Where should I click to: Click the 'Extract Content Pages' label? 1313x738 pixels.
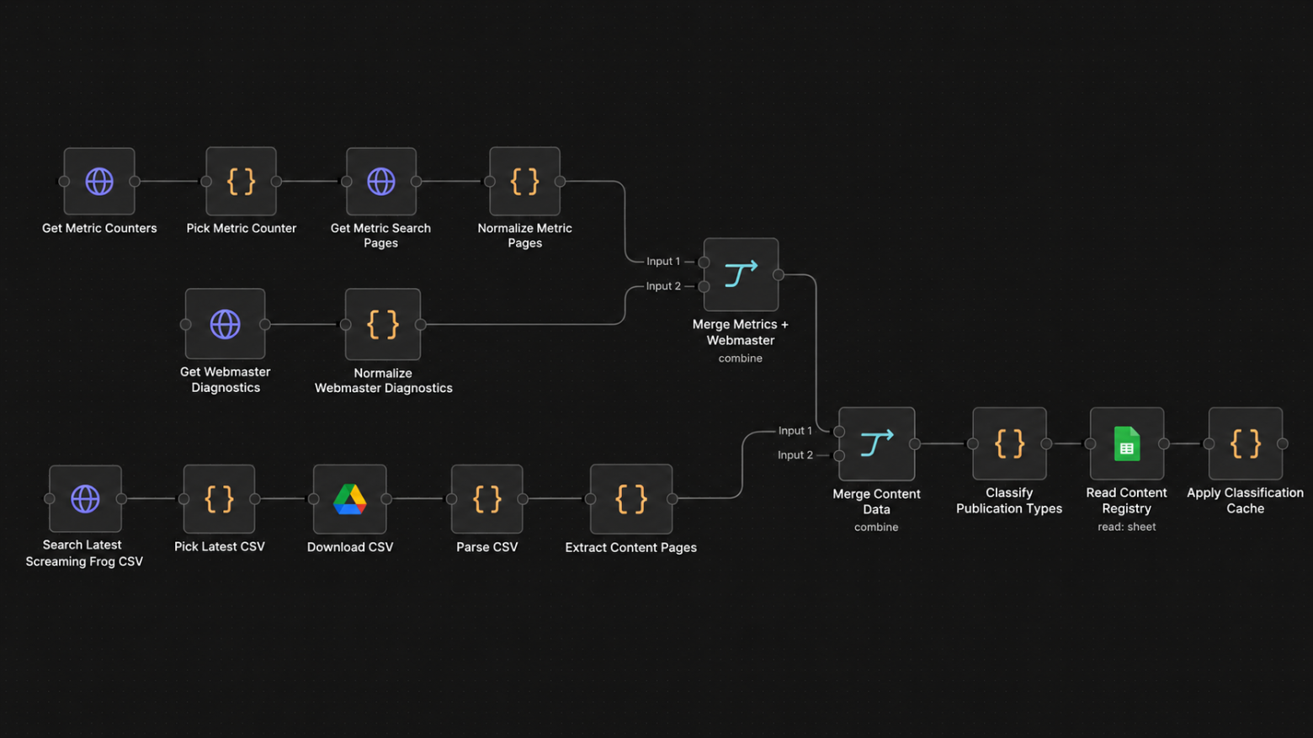(x=631, y=547)
